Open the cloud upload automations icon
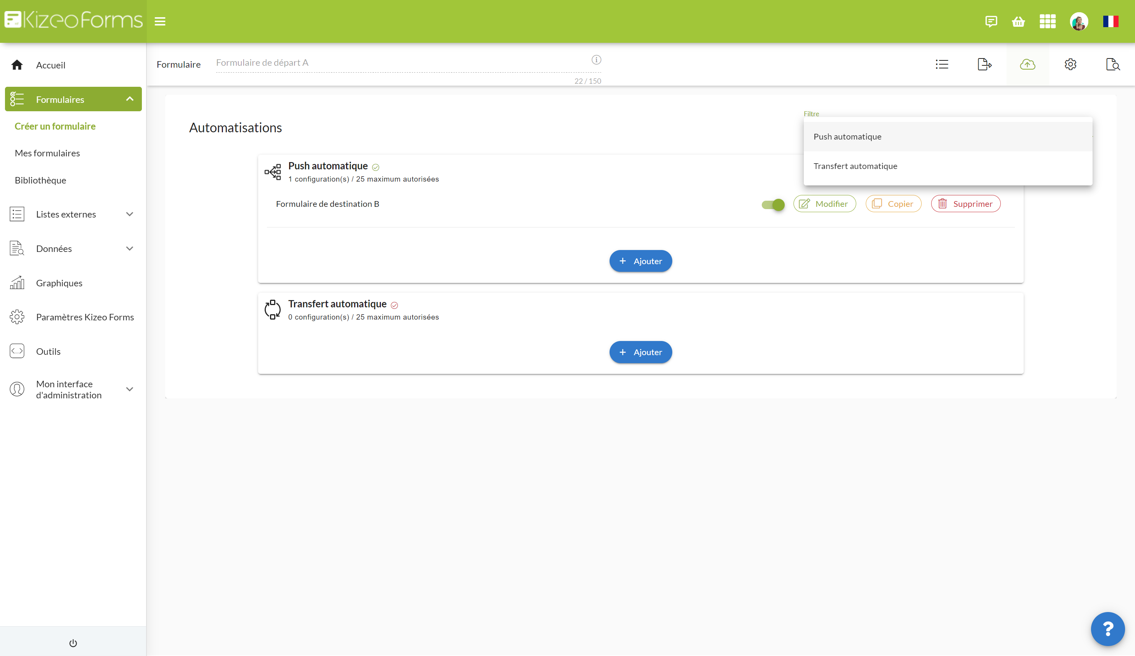Screen dimensions: 1135x656 (1028, 64)
